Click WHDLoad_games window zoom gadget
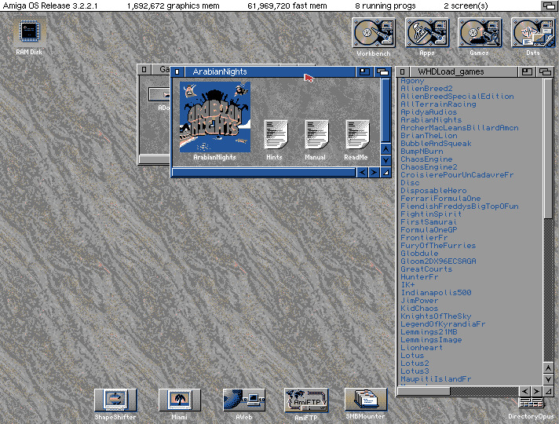This screenshot has width=559, height=424. (527, 71)
